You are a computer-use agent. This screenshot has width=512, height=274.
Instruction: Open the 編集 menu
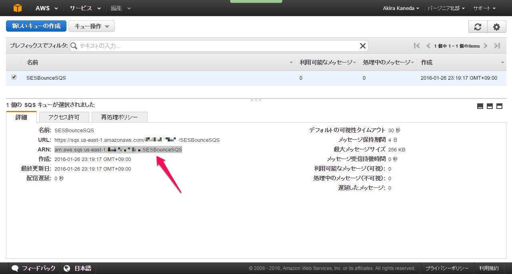121,8
